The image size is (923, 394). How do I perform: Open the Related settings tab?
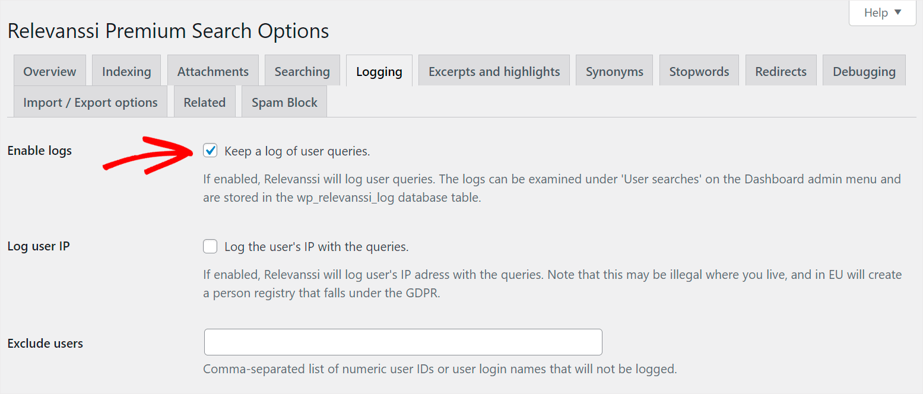pyautogui.click(x=204, y=101)
